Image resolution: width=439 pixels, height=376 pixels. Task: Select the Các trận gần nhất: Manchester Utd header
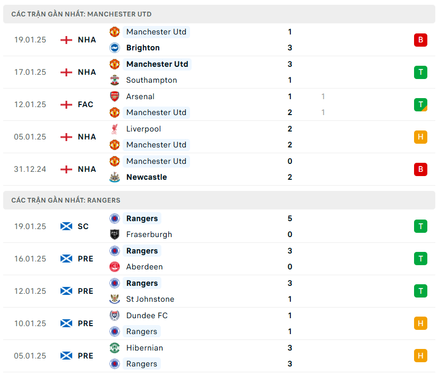(x=81, y=14)
